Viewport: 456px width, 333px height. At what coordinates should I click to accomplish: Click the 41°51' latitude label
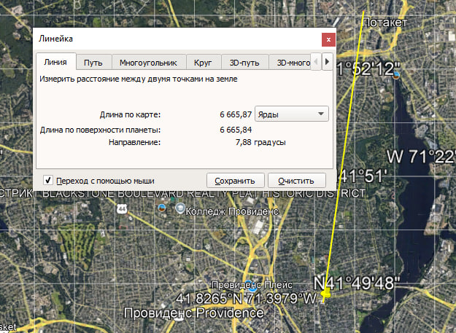tap(363, 176)
